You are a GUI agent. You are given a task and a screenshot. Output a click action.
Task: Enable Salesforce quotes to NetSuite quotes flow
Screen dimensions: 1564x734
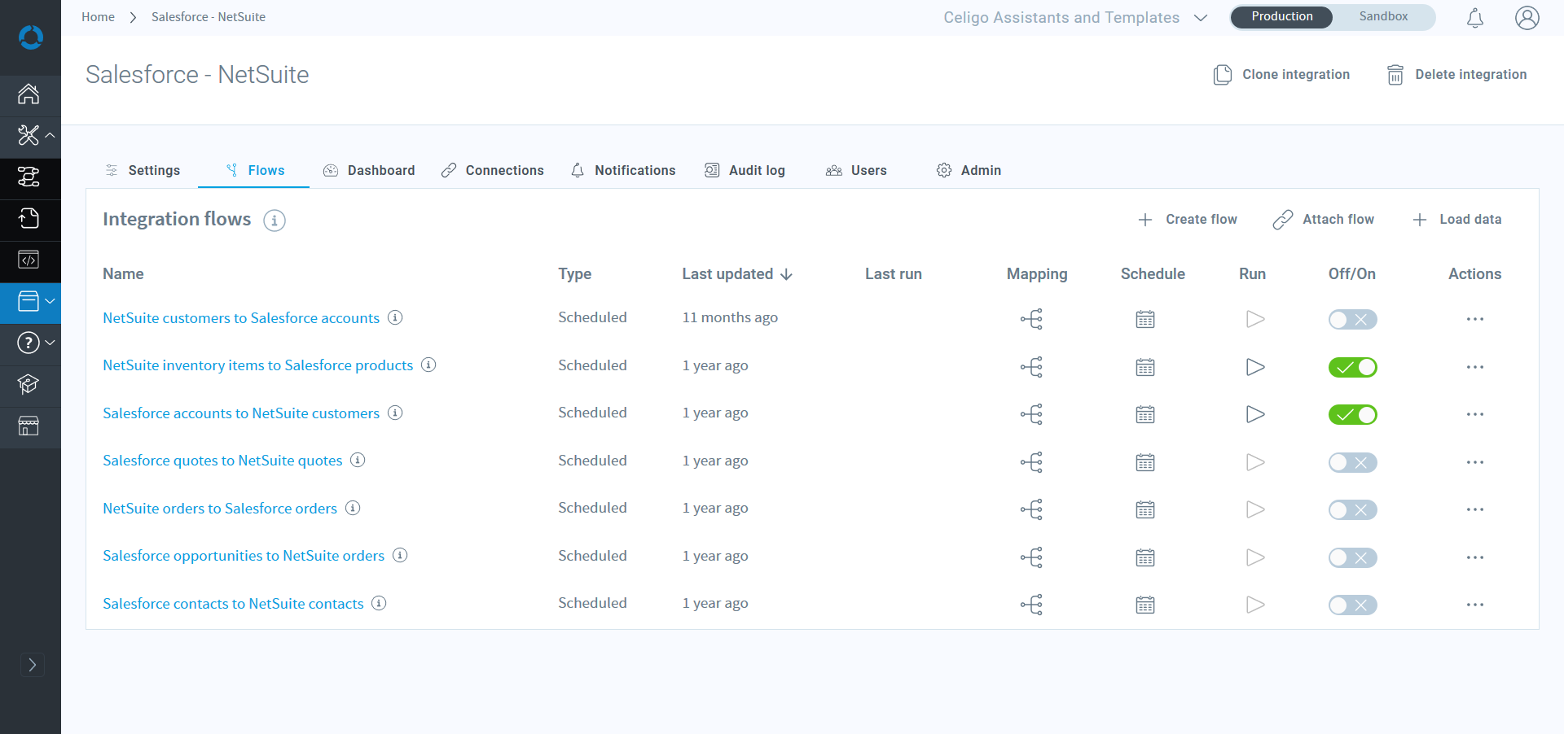tap(1352, 462)
